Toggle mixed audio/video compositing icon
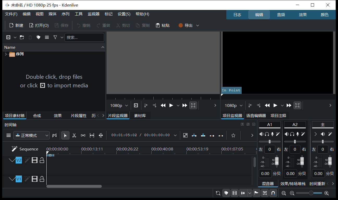338x200 pixels. tap(185, 135)
